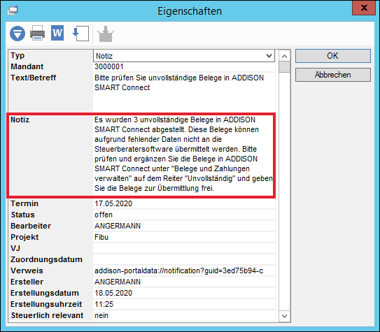Click the Eigenschaften window title
Viewport: 380px width, 332px height.
190,11
